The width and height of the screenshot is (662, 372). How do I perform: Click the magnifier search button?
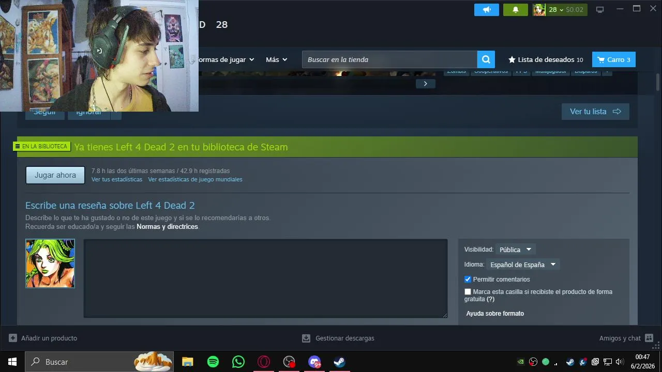pos(486,59)
